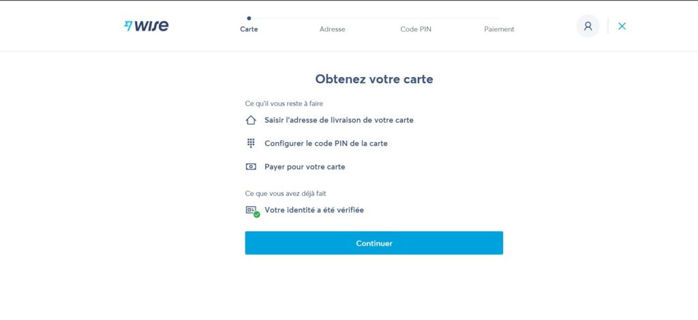Click 'Votre identité a été vérifiée' item
The height and width of the screenshot is (320, 698).
(314, 210)
